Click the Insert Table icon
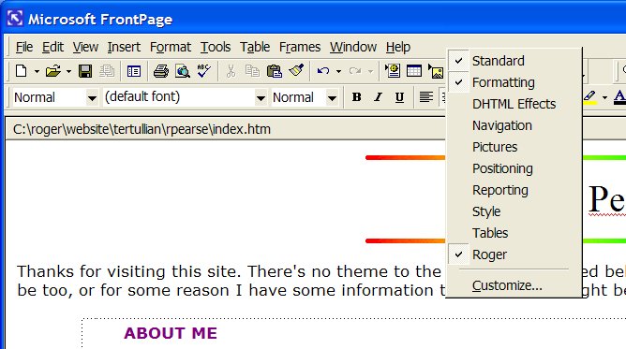 click(414, 71)
